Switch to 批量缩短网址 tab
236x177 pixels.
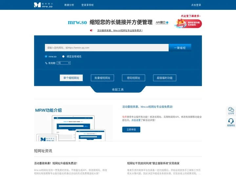(x=102, y=78)
